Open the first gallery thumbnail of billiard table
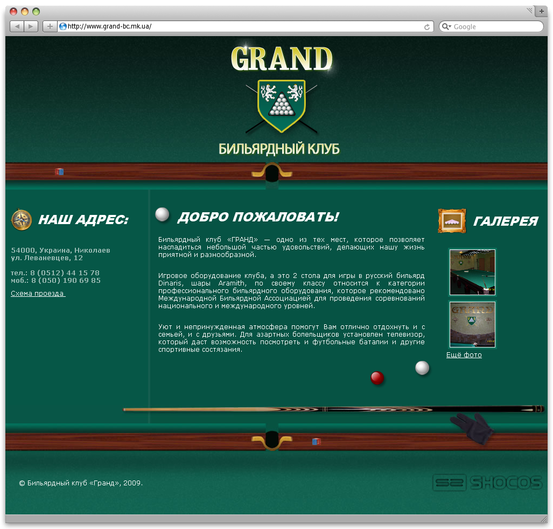 [472, 272]
